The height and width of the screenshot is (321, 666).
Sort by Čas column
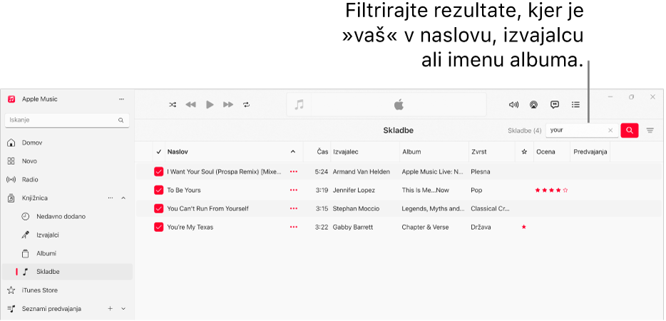point(322,152)
